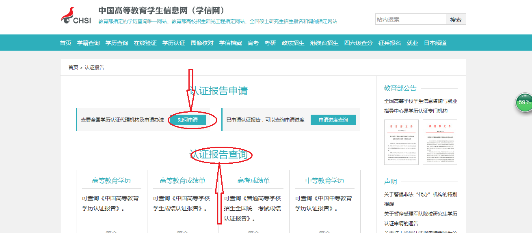532x233 pixels.
Task: Open the left 教育部文件 document thumbnail
Action: [x=401, y=142]
